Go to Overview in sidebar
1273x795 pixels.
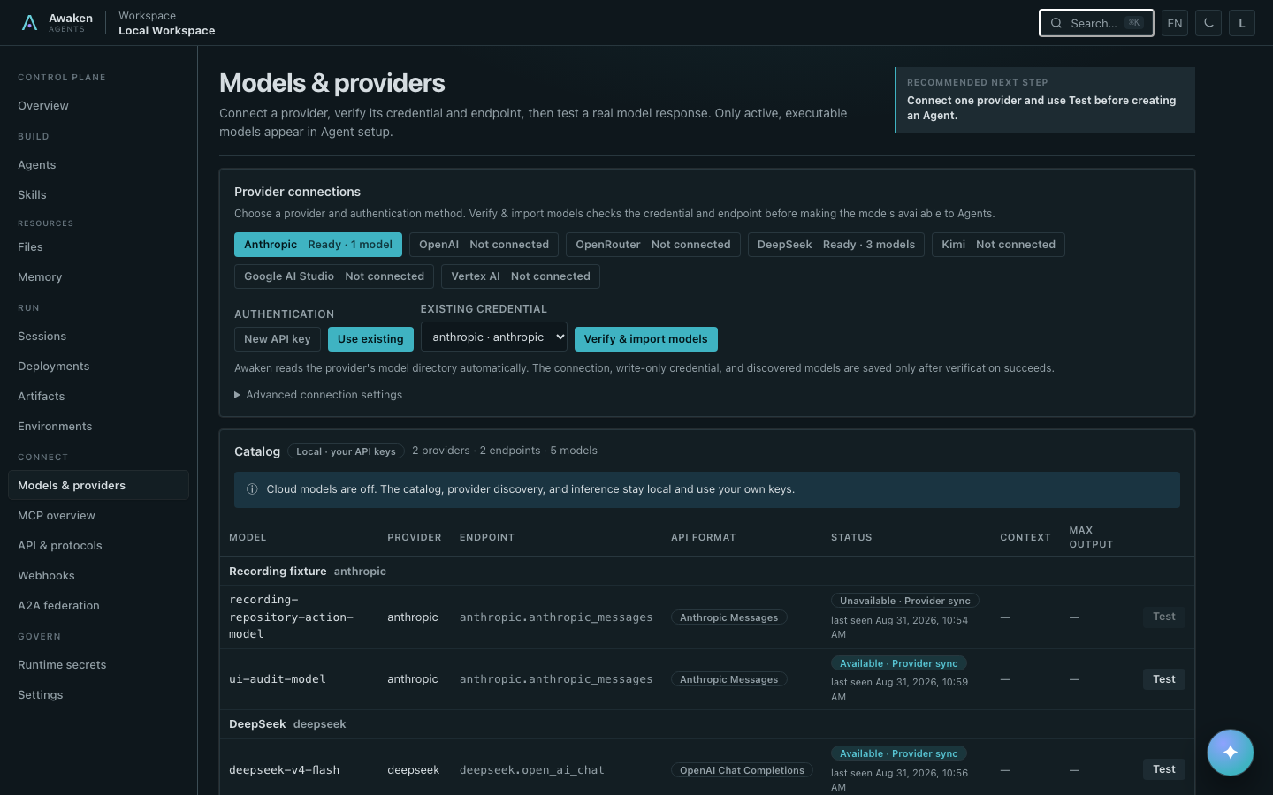point(98,106)
